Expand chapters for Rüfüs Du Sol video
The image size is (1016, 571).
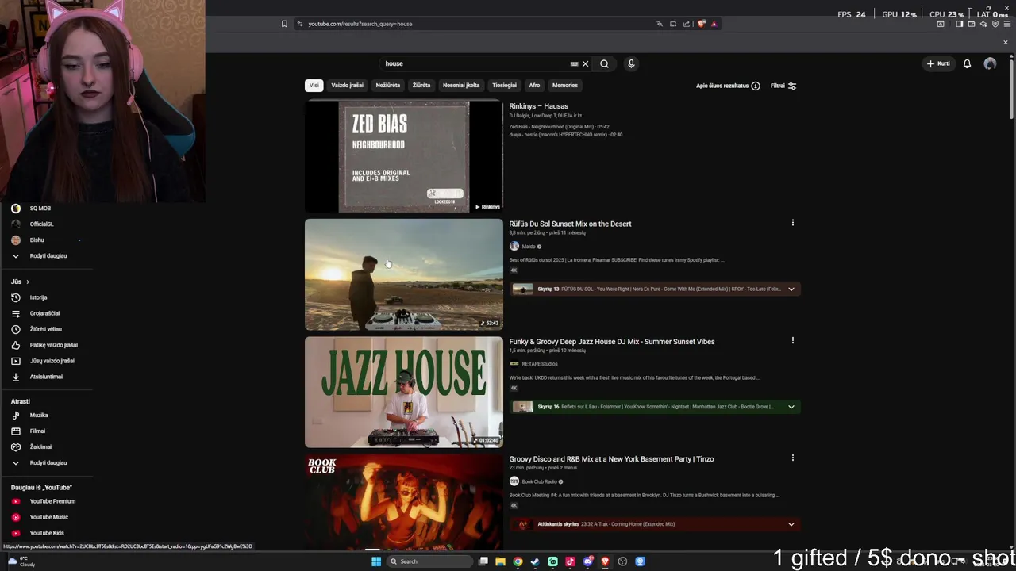click(791, 289)
